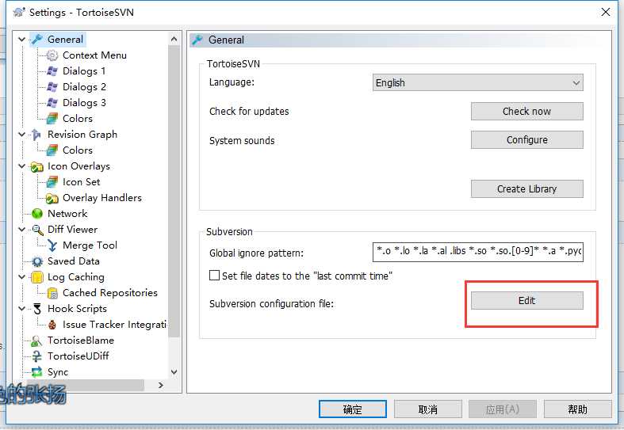Image resolution: width=624 pixels, height=430 pixels.
Task: Click the Log Caching icon
Action: tap(37, 277)
